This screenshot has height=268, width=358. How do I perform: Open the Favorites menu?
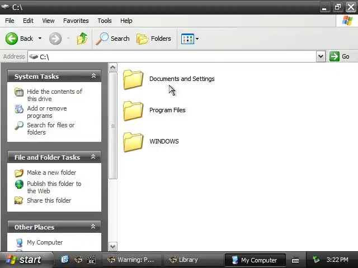(76, 21)
